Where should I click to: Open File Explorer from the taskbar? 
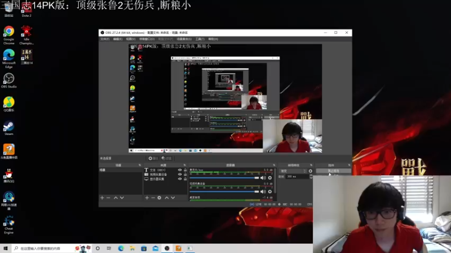coord(132,248)
